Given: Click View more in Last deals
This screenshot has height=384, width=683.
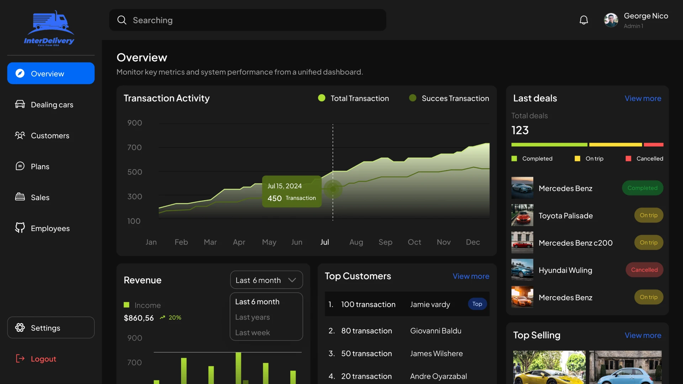Looking at the screenshot, I should [643, 98].
